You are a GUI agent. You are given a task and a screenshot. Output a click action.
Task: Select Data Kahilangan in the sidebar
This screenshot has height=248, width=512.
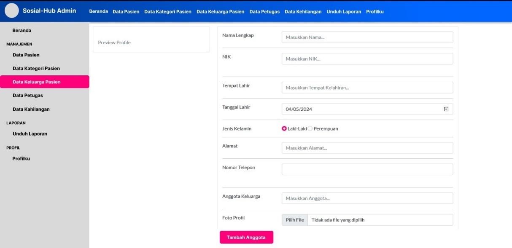(31, 109)
